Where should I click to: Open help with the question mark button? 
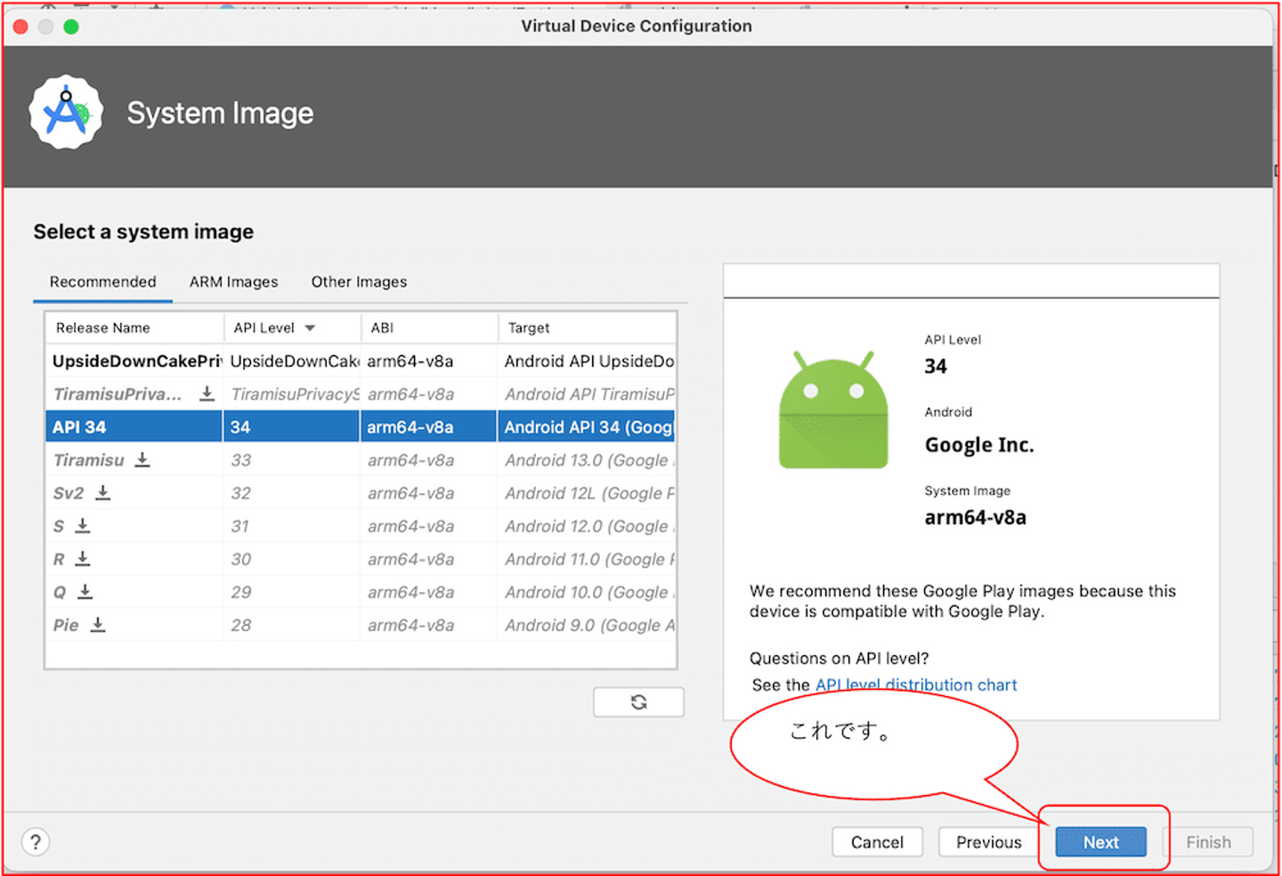(36, 842)
